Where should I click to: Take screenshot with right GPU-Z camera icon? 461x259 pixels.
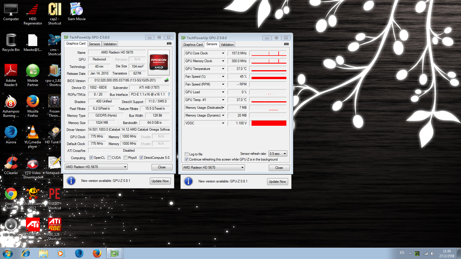(286, 44)
